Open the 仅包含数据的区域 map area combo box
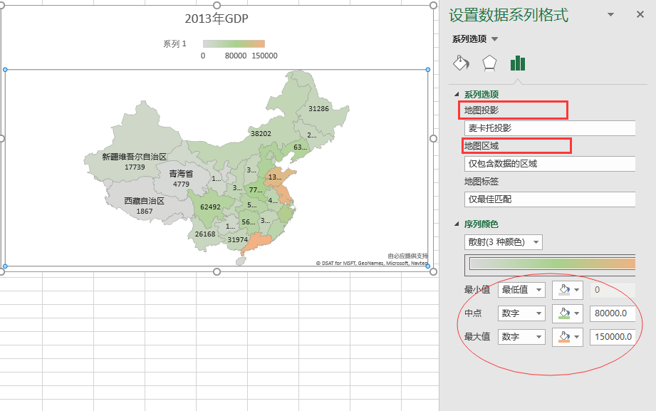 point(550,164)
